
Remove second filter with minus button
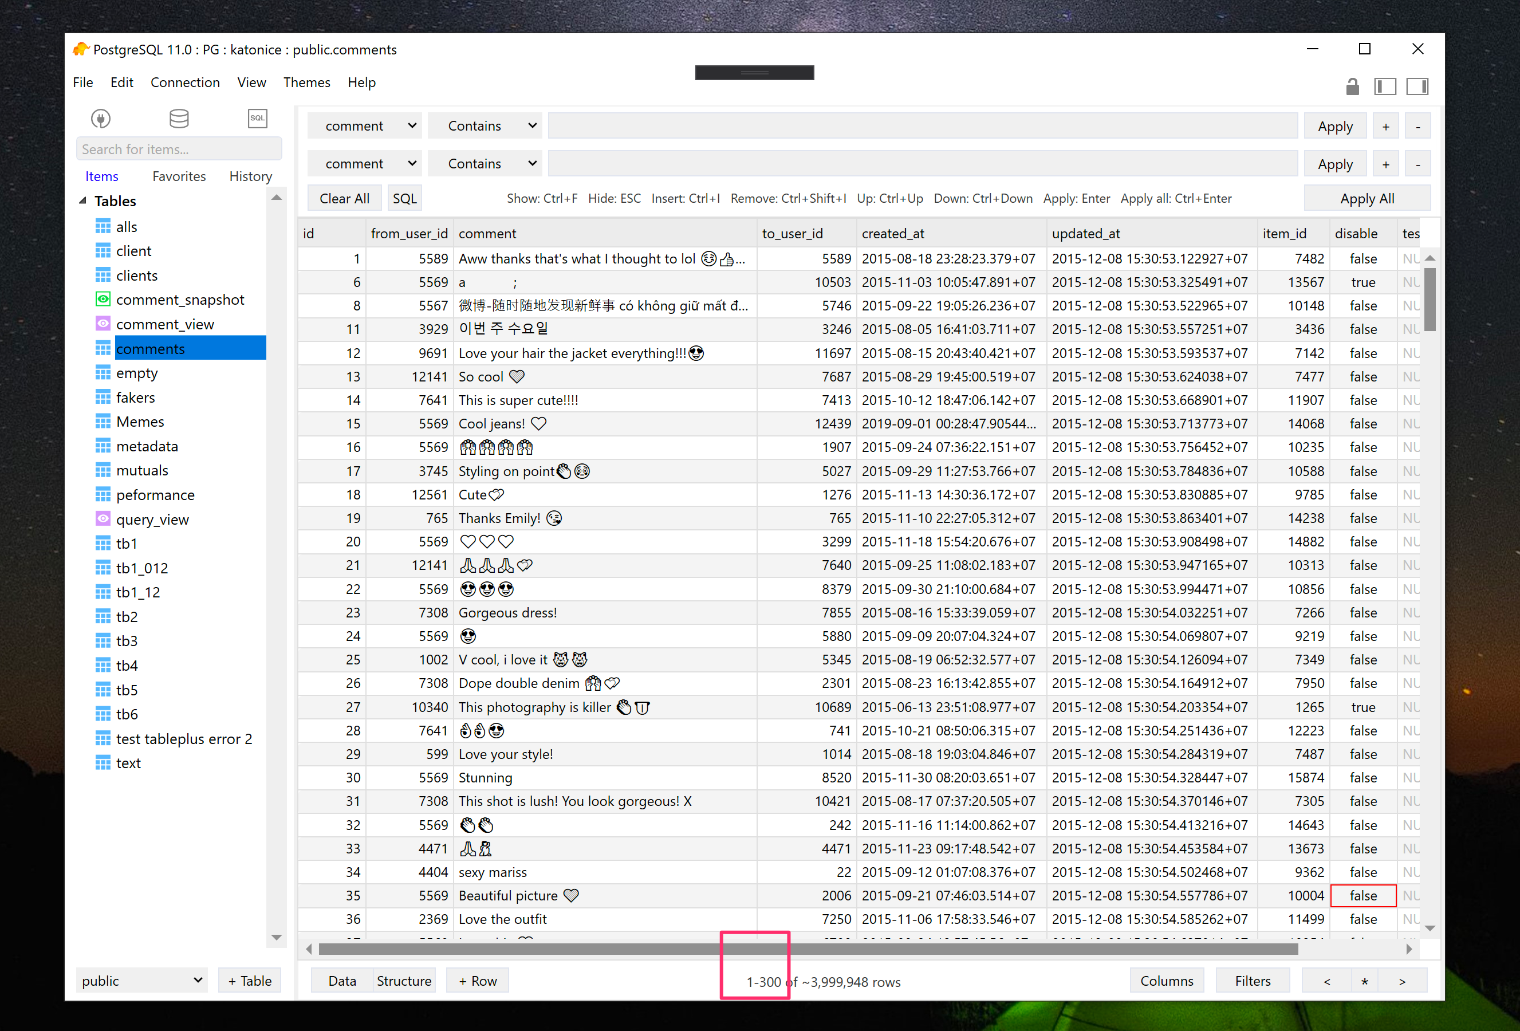(x=1417, y=164)
